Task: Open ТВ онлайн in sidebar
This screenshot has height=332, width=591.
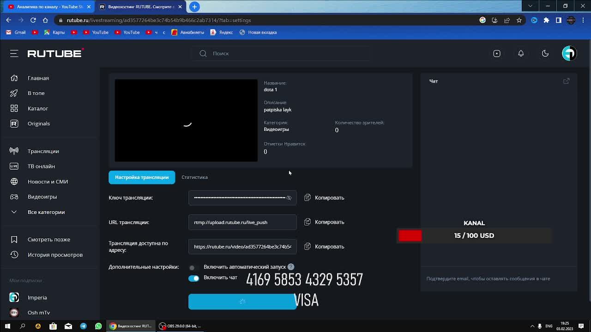Action: click(41, 166)
